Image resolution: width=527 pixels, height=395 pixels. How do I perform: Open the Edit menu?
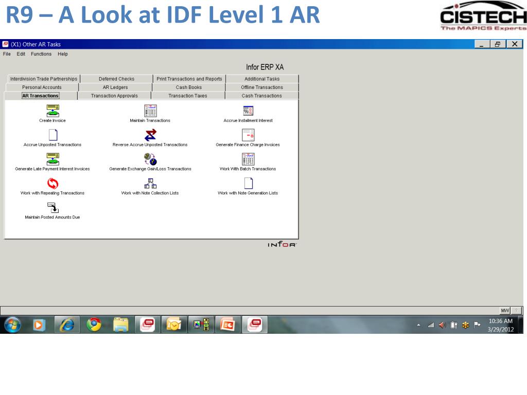click(x=21, y=53)
